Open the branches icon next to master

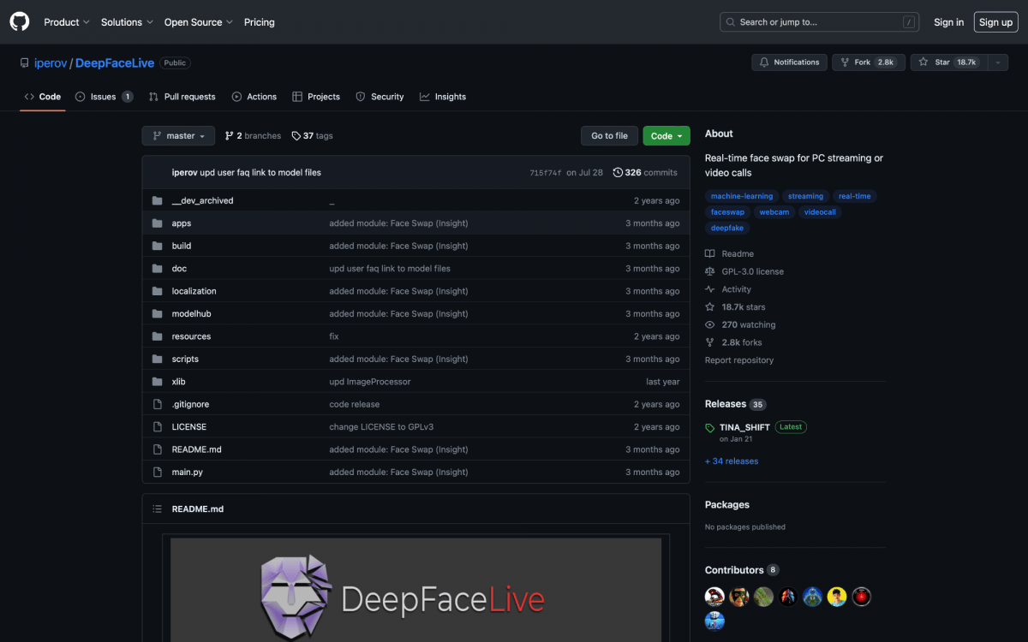click(x=229, y=135)
